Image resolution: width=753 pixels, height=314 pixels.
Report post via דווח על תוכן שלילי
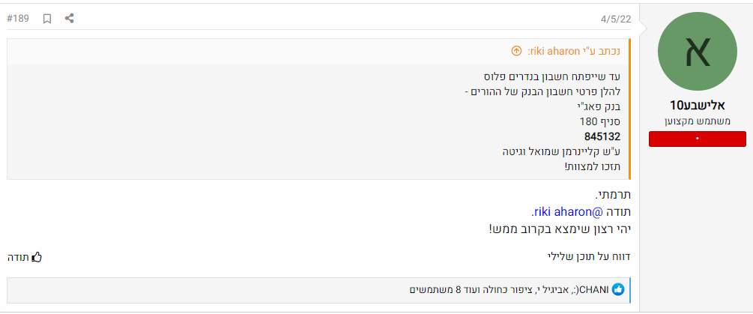[589, 257]
